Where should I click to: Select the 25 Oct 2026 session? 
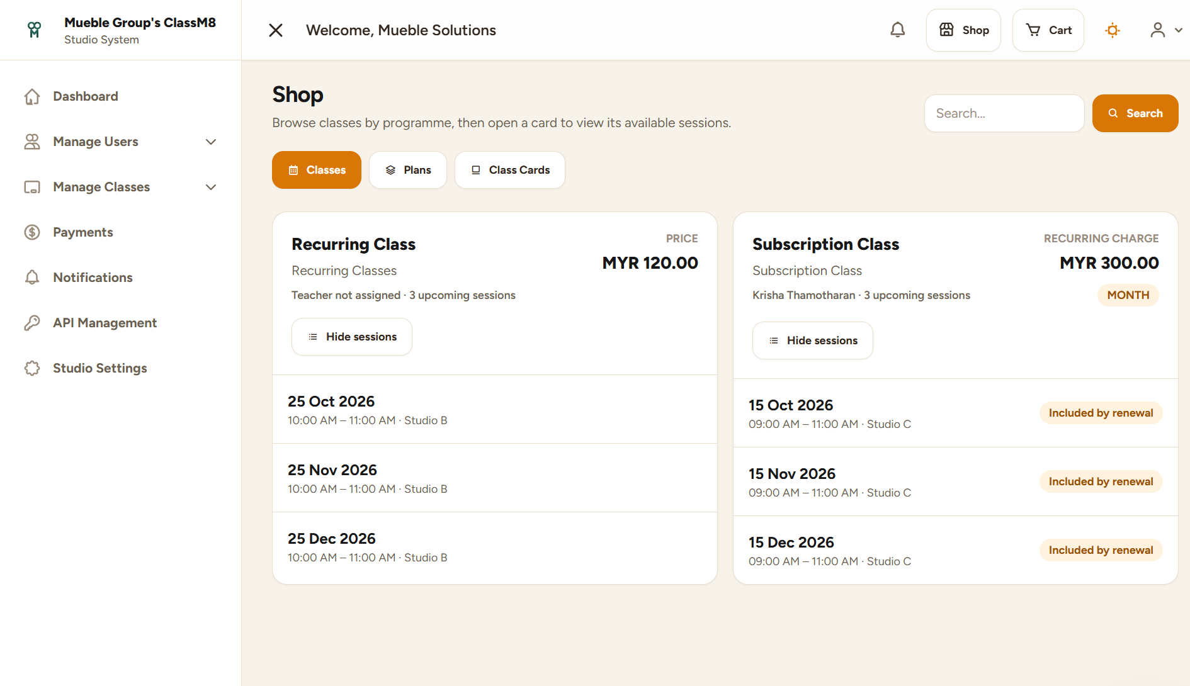495,410
